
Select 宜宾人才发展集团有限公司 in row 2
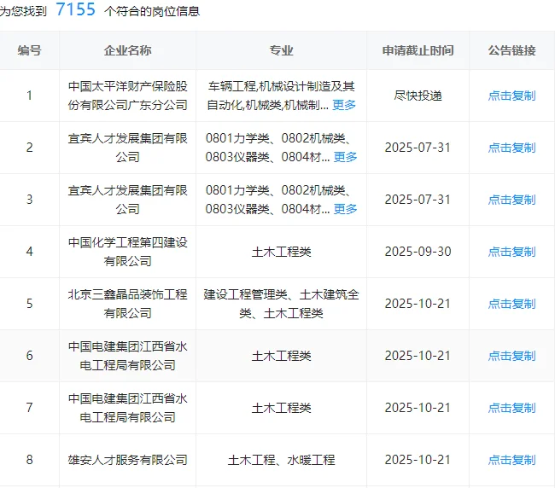(x=127, y=148)
